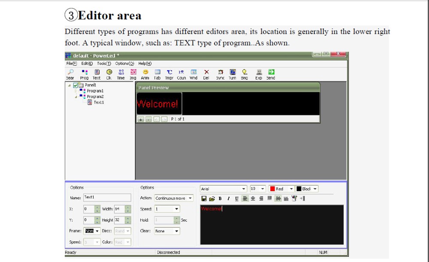Click the save icon in text editor
Screen dimensions: 429x262
point(204,198)
